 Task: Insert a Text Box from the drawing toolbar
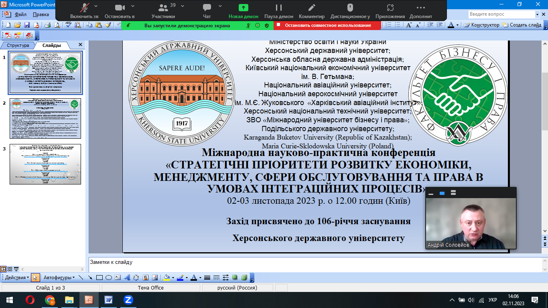point(118,278)
